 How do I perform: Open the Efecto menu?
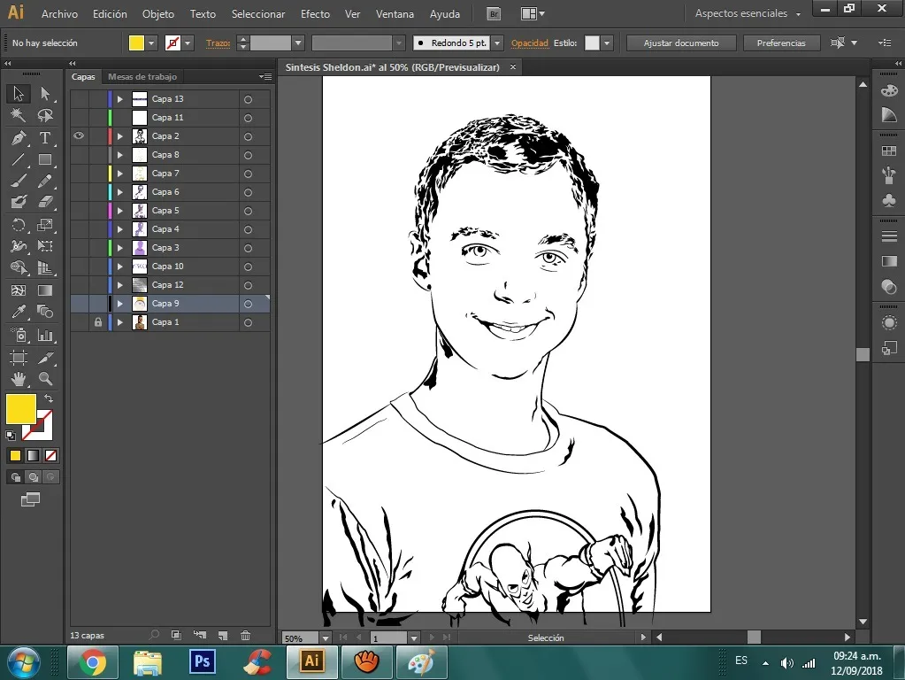315,14
